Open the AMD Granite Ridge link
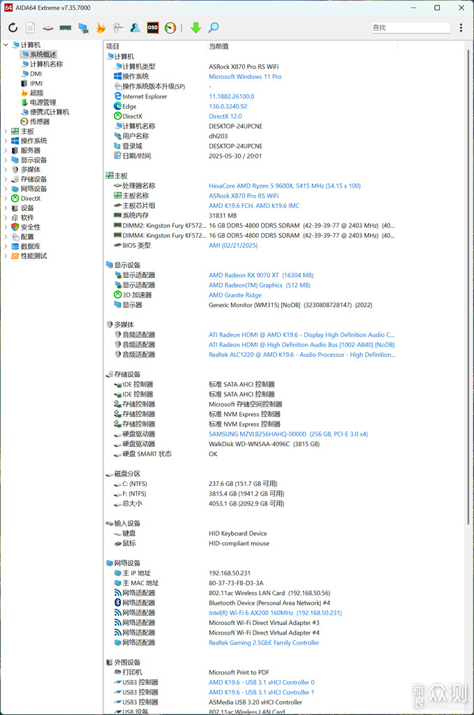Image resolution: width=474 pixels, height=715 pixels. coord(235,295)
